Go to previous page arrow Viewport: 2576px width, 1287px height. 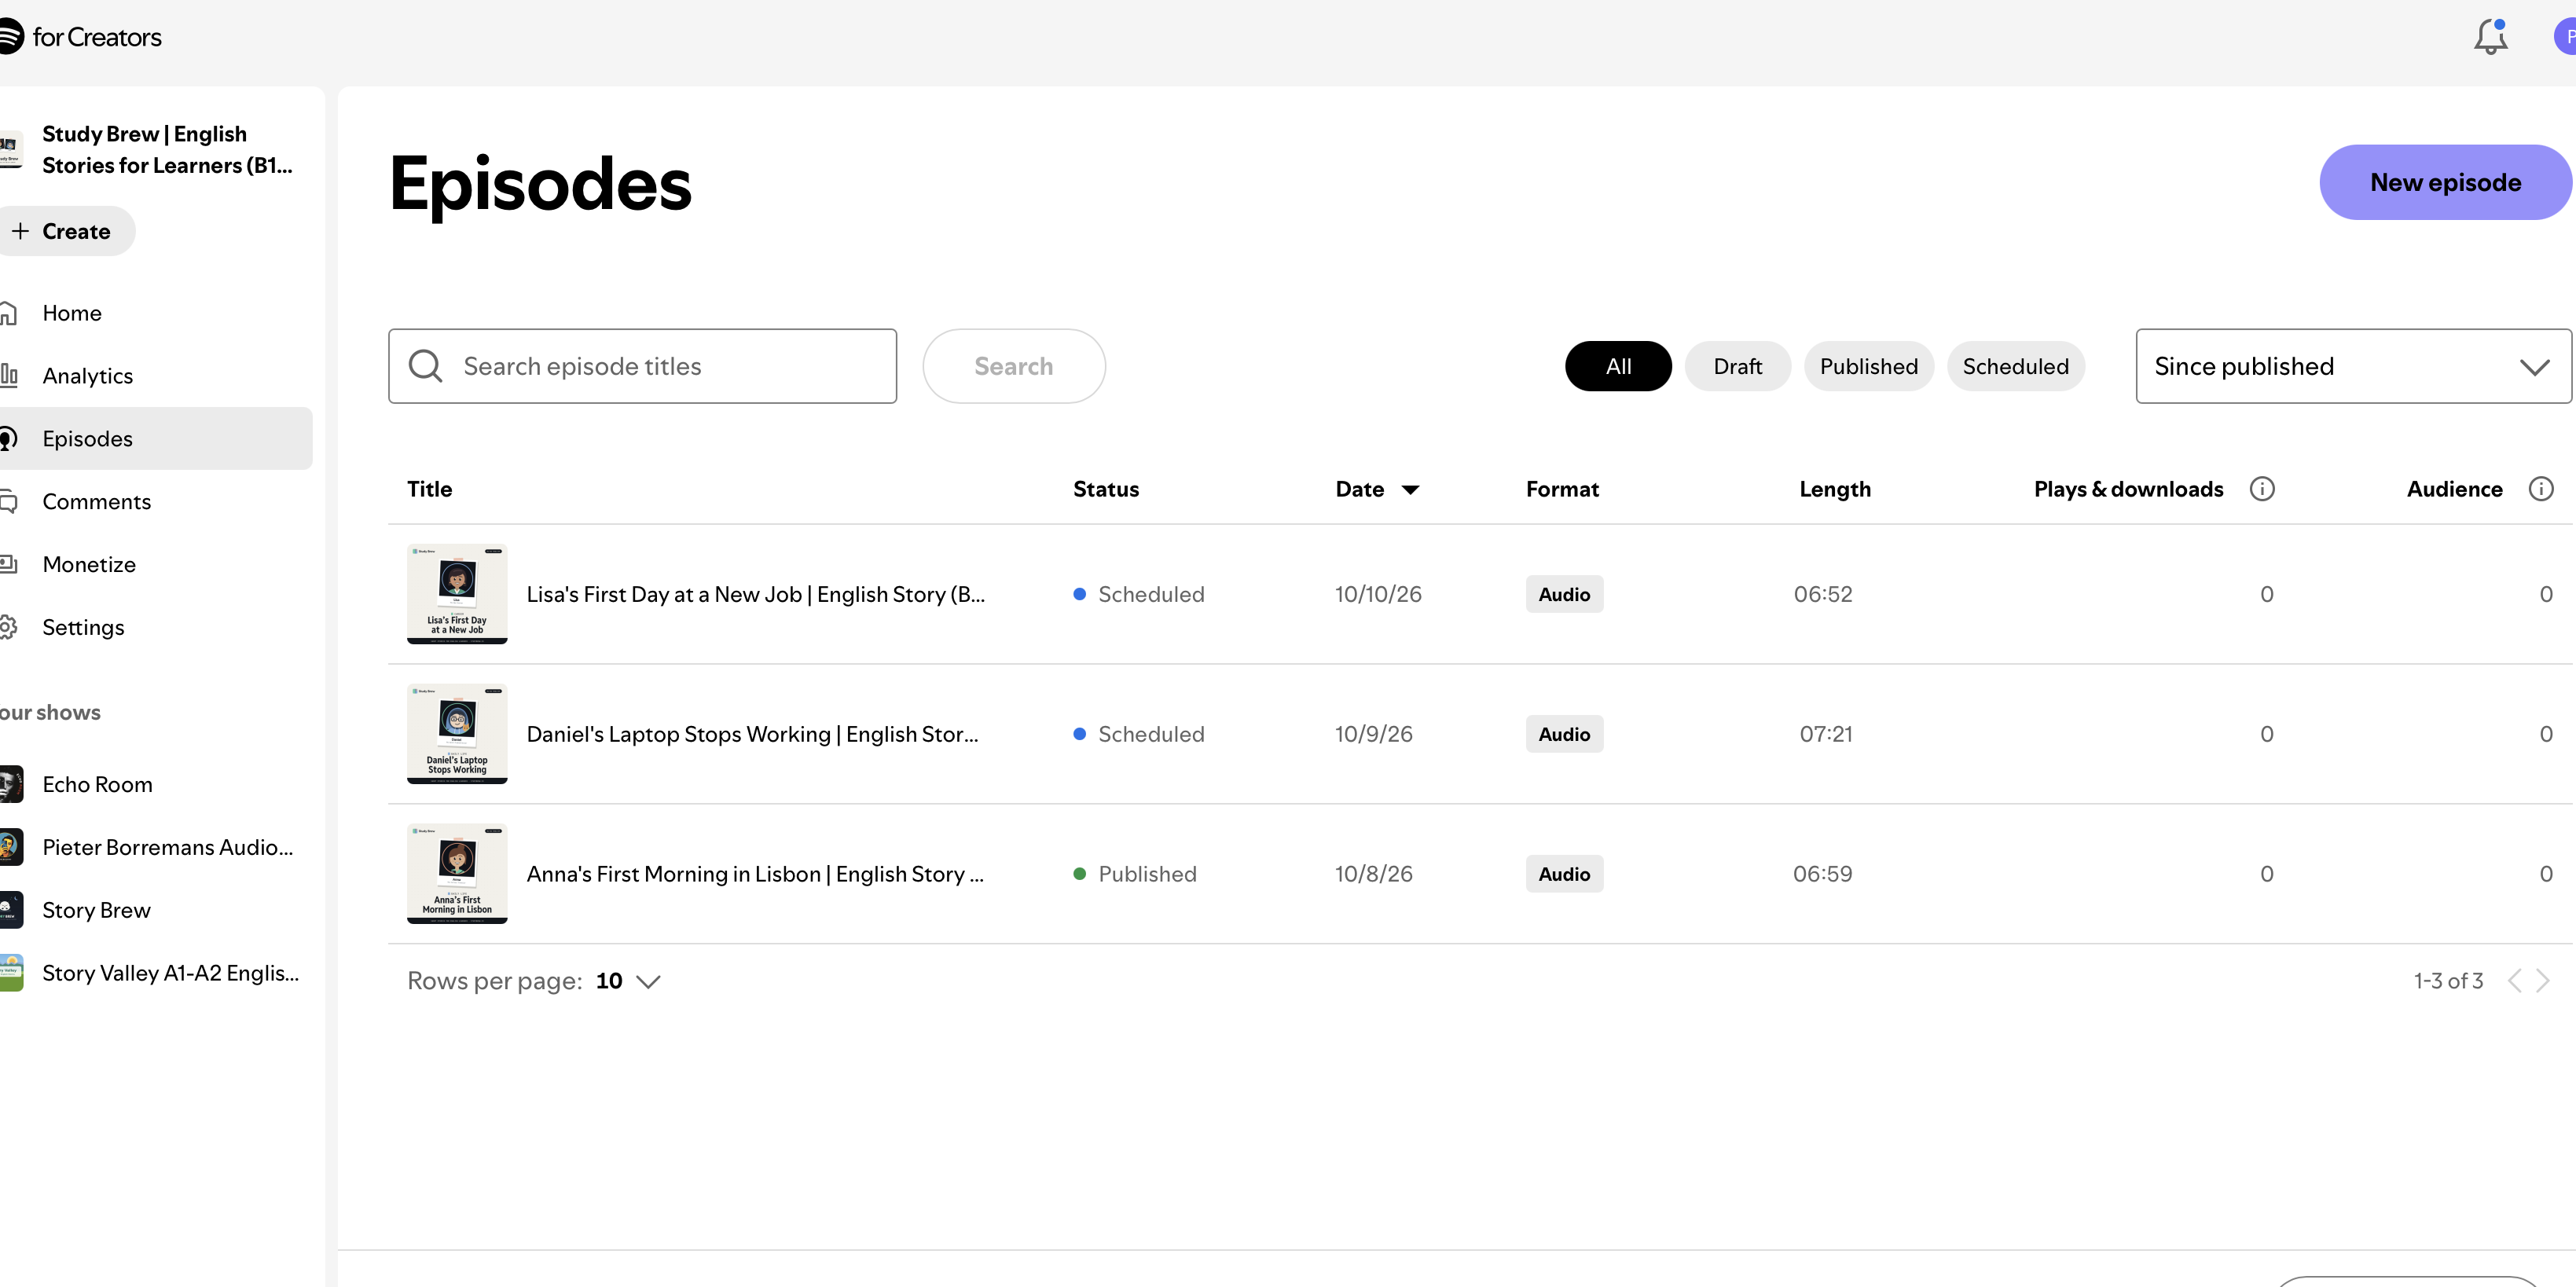2514,981
